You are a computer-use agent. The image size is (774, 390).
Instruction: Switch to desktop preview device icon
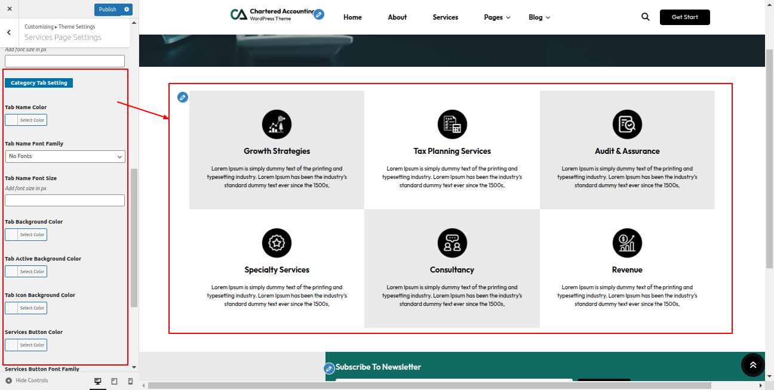tap(98, 381)
